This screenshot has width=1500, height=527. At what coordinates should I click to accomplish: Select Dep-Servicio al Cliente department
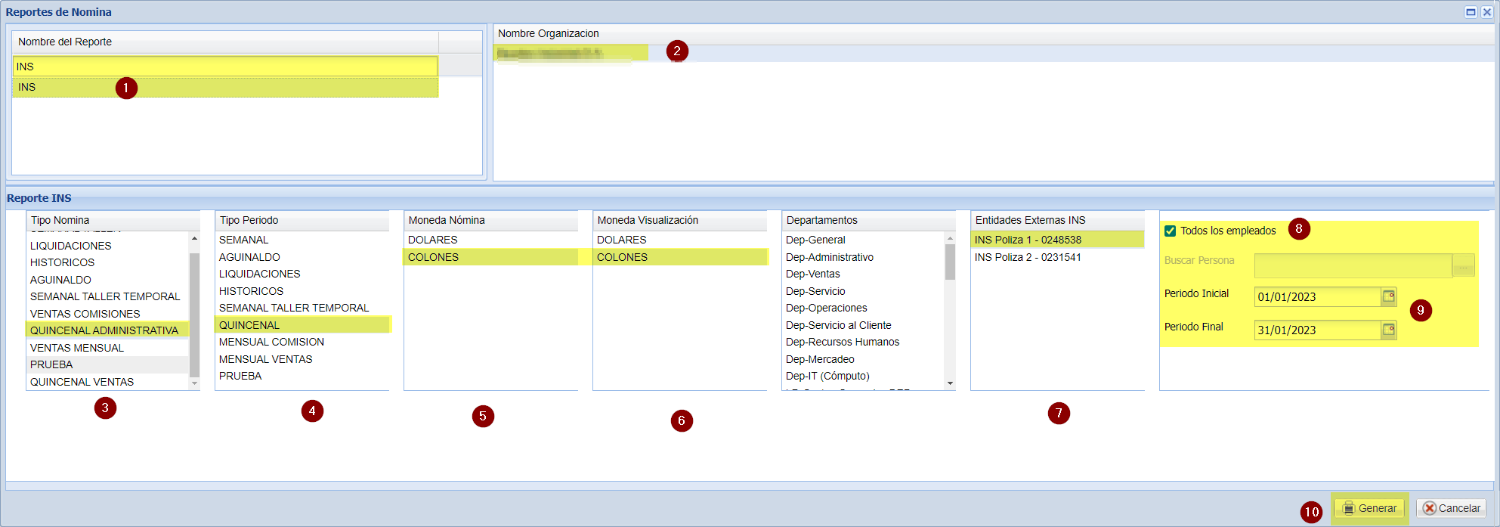pos(863,325)
